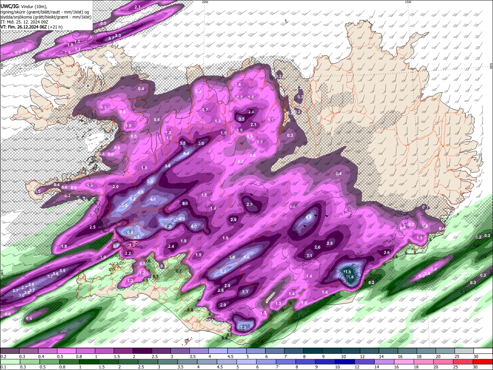The height and width of the screenshot is (370, 493).
Task: Pick the white above-30 snow scale swatch
Action: click(483, 351)
